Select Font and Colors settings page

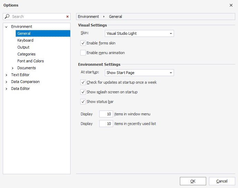click(x=30, y=61)
